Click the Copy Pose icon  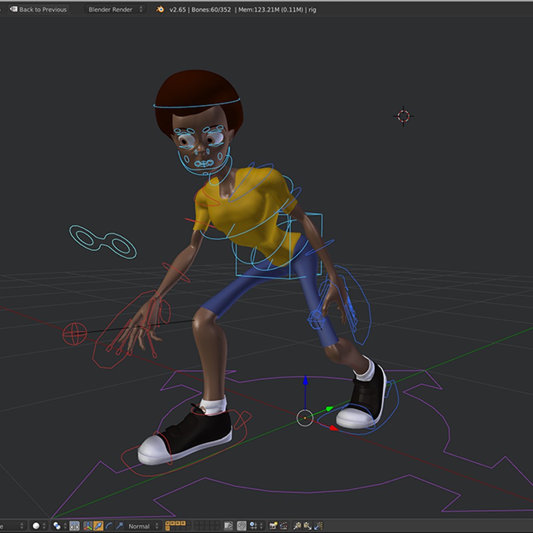[296, 526]
